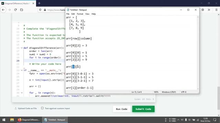Click Run Code button
This screenshot has width=220, height=123.
click(122, 109)
